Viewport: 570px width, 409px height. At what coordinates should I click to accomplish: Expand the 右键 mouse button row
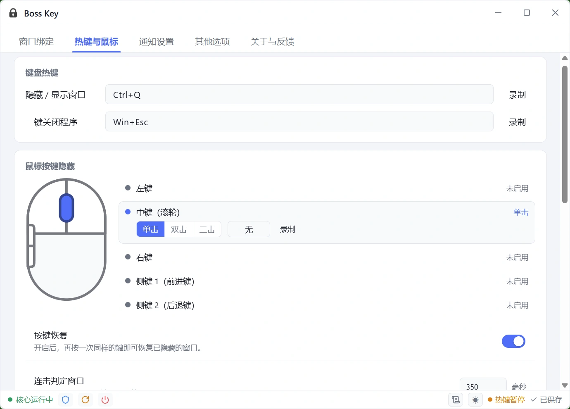tap(327, 257)
